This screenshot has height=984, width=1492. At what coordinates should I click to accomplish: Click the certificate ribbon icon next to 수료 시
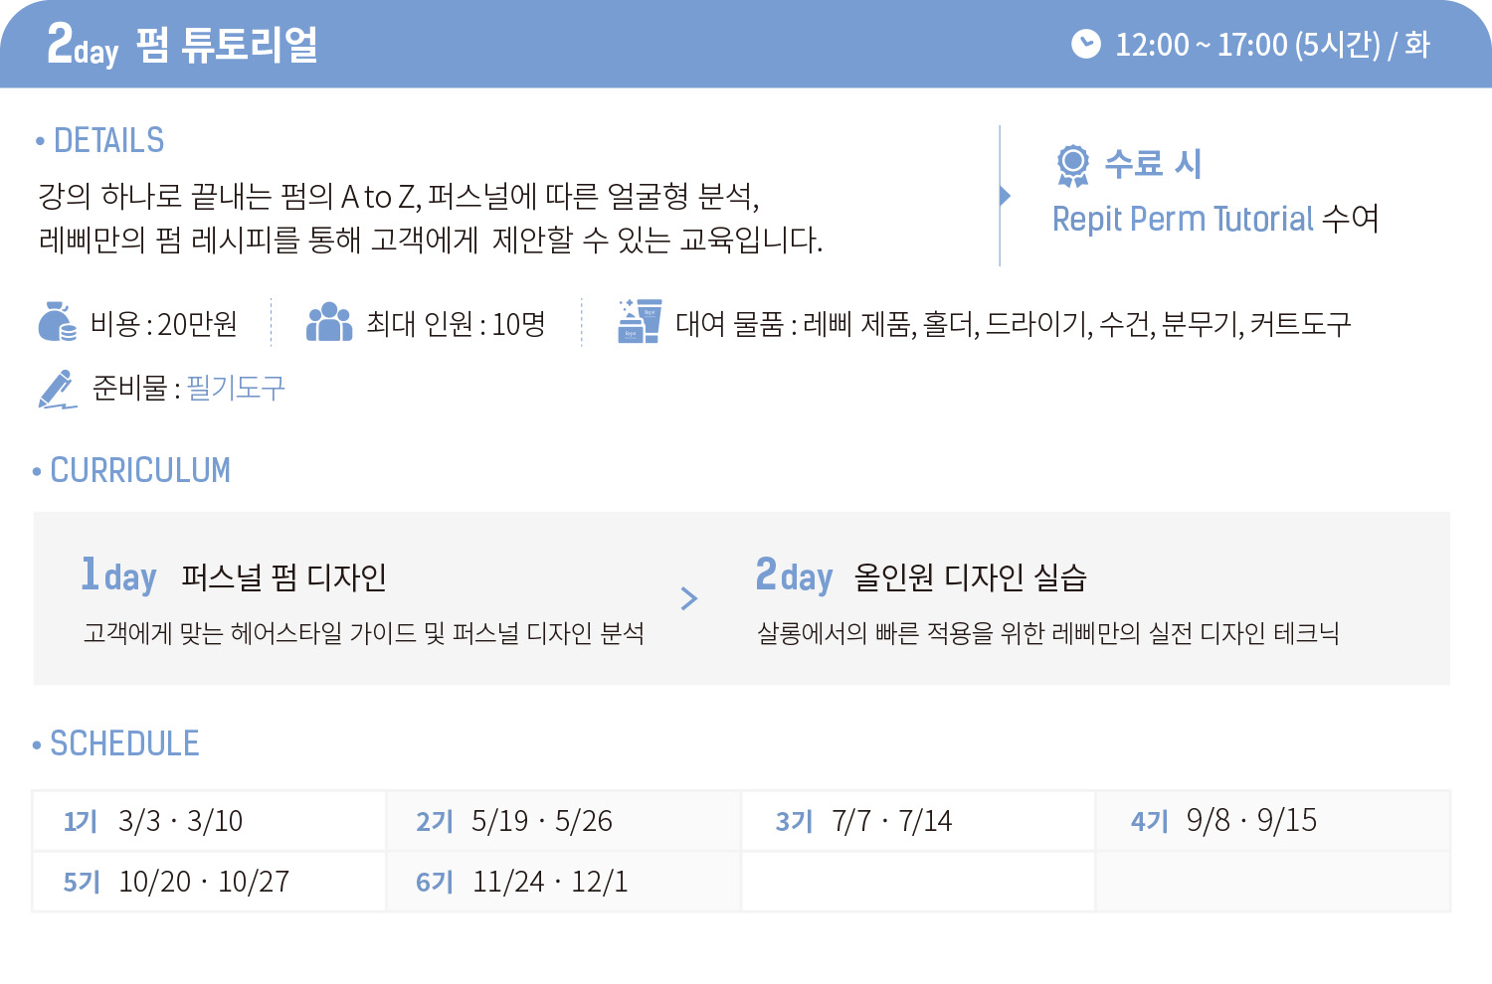tap(1072, 165)
